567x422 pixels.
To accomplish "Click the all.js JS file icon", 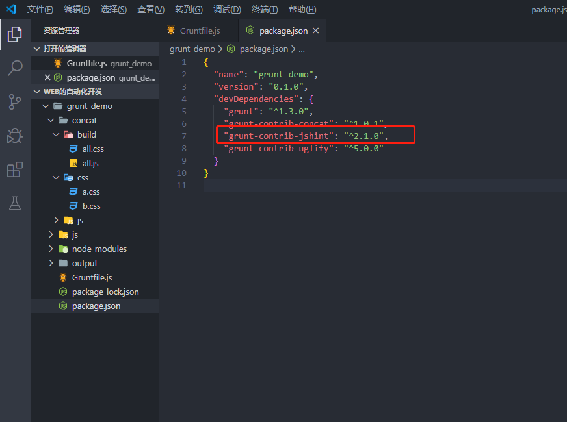I will (73, 163).
